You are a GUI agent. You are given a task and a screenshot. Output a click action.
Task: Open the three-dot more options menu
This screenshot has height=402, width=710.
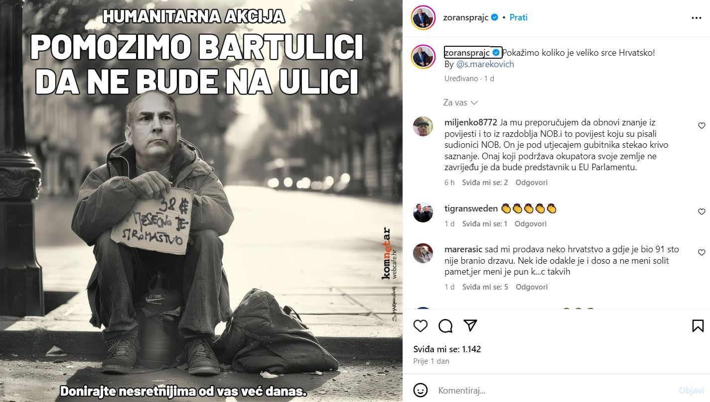[697, 17]
